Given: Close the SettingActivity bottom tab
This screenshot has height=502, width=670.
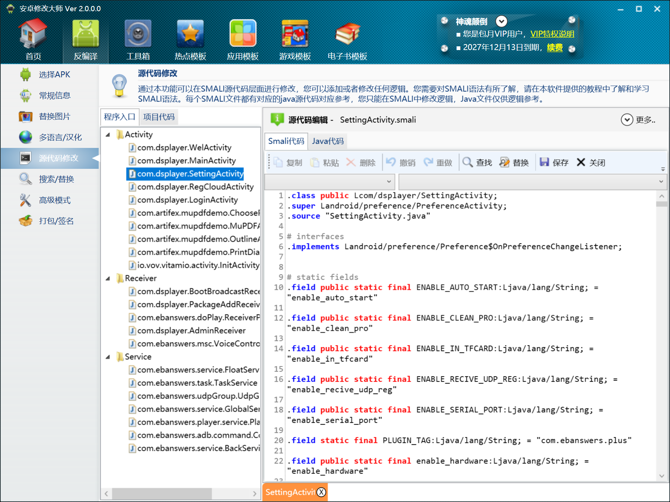Looking at the screenshot, I should pos(321,492).
